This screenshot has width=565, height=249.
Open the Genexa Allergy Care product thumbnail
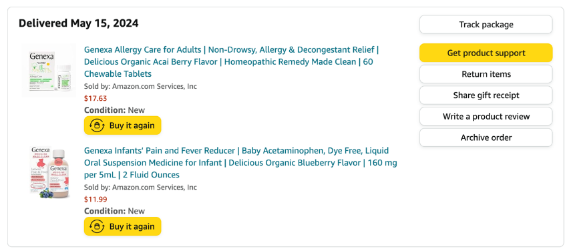tap(49, 70)
